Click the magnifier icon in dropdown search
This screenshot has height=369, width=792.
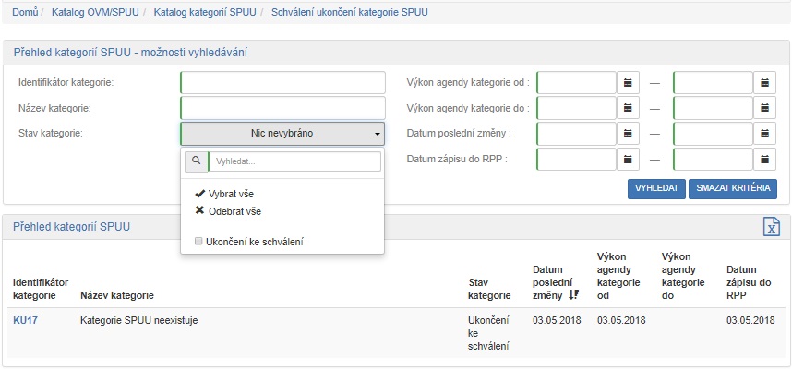(197, 162)
